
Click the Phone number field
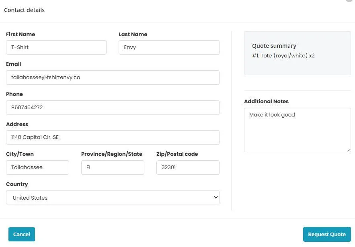click(113, 108)
